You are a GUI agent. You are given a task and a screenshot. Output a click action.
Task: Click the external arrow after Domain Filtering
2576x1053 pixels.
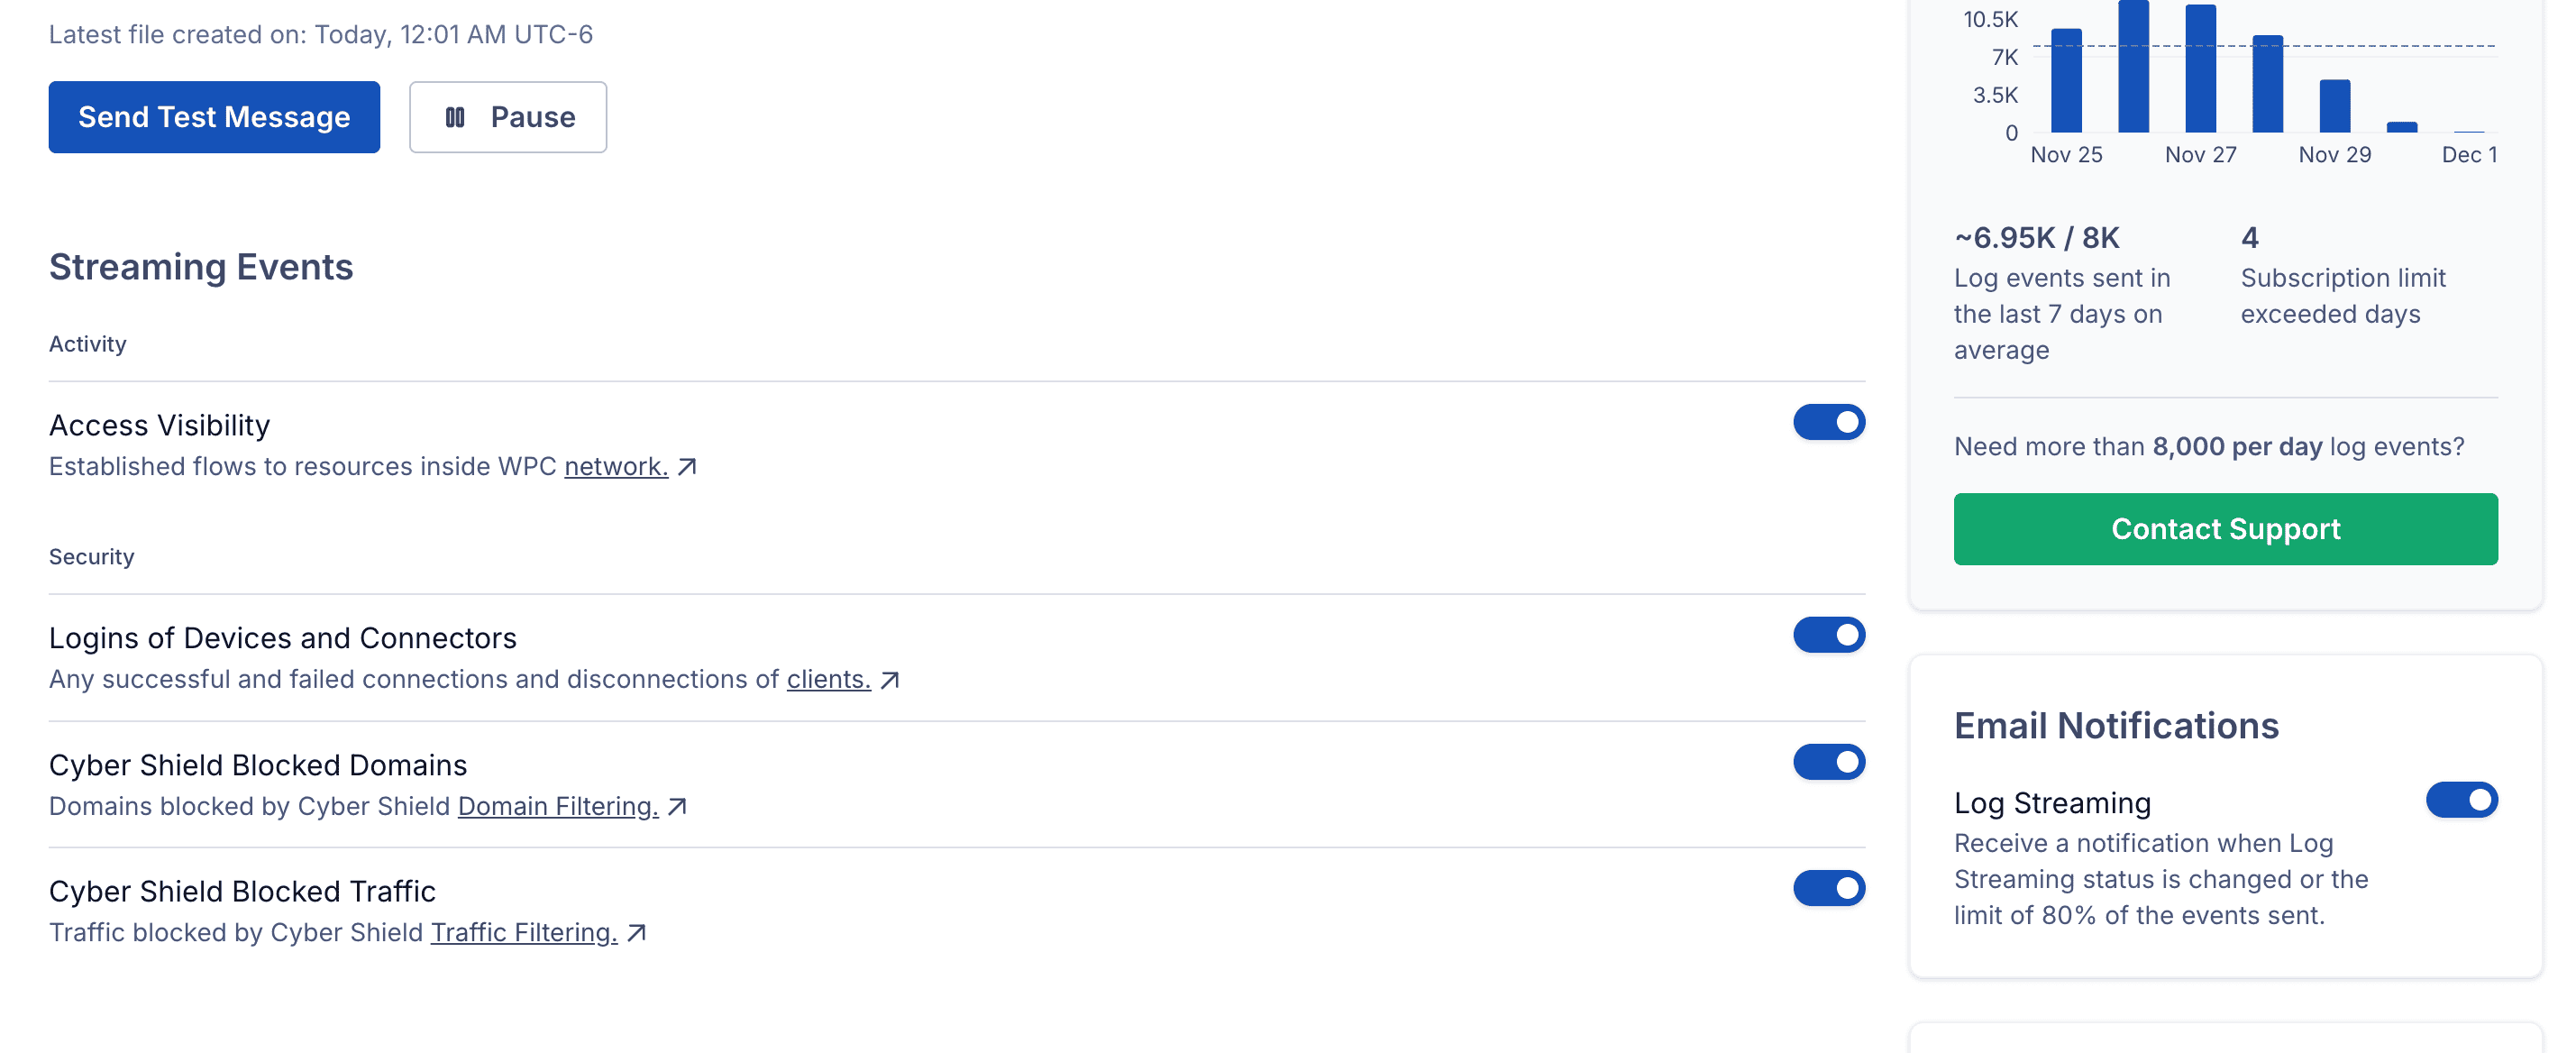click(x=678, y=807)
